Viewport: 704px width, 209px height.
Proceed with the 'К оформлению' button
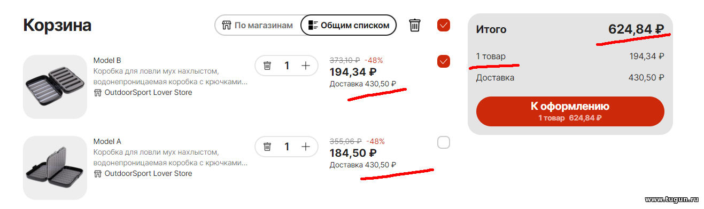pyautogui.click(x=570, y=111)
